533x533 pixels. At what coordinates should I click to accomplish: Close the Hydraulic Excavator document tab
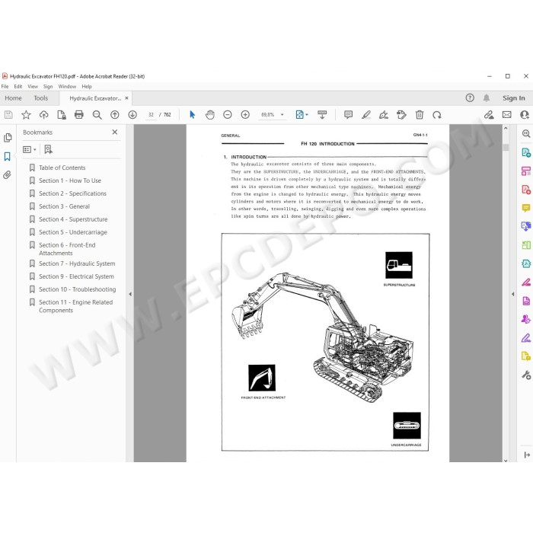tap(127, 98)
